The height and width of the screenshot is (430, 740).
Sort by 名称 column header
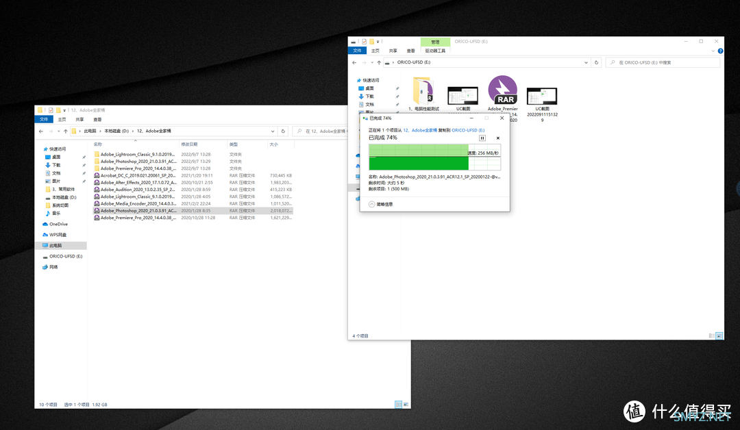click(136, 144)
